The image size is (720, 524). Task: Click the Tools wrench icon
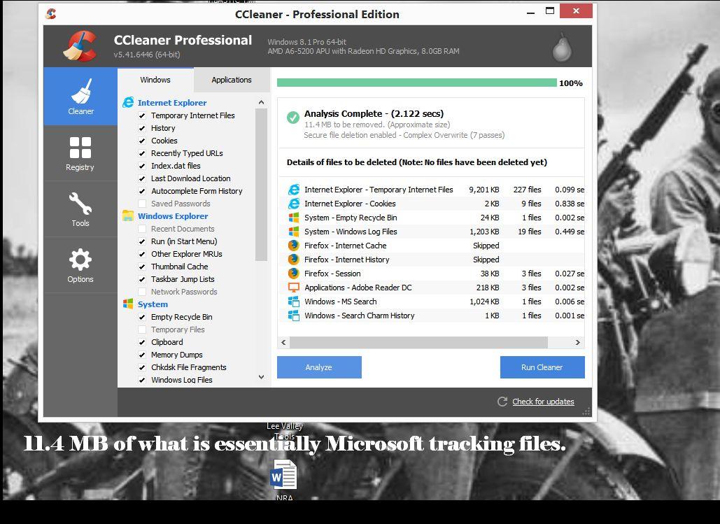(80, 204)
